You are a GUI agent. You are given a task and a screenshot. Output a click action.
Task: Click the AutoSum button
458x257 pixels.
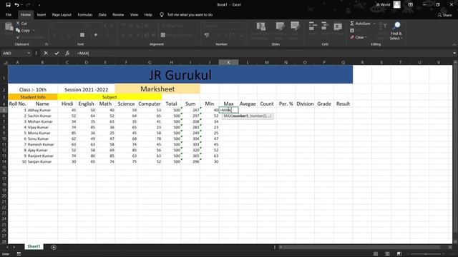(x=360, y=24)
